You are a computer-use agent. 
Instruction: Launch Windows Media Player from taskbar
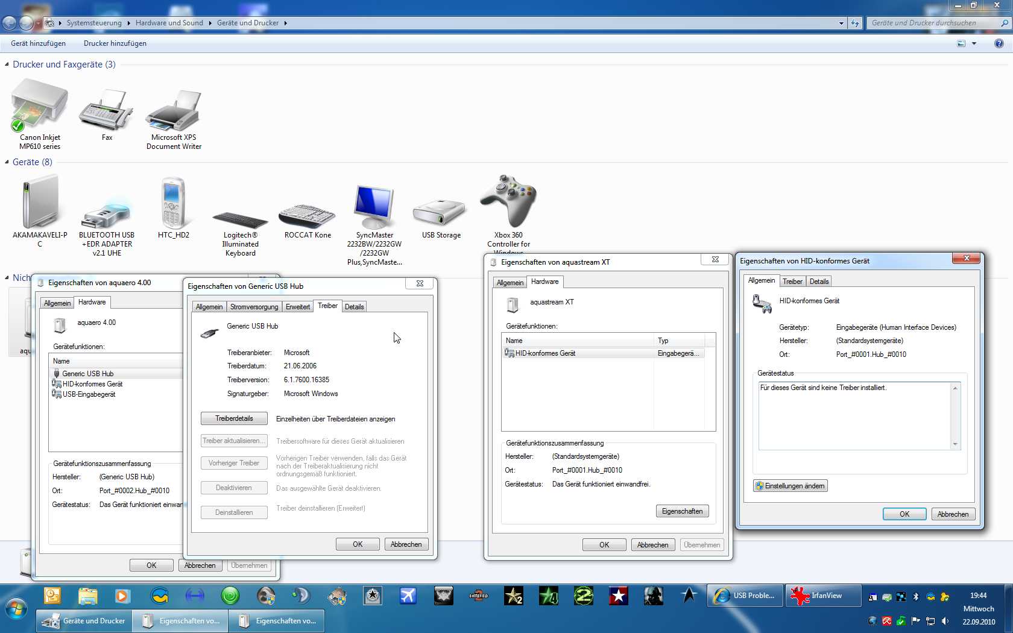click(122, 596)
